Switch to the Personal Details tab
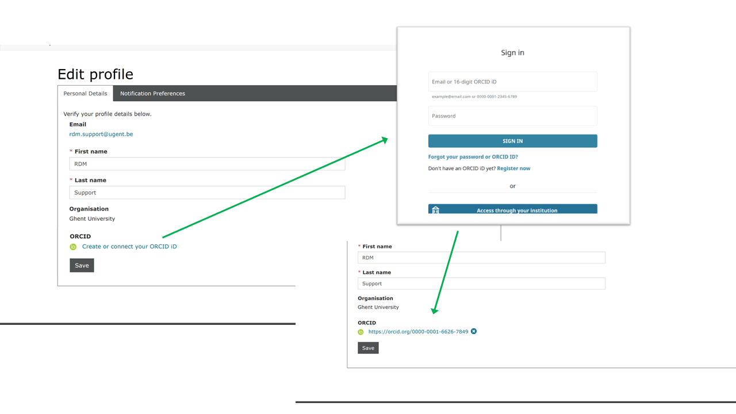 tap(85, 93)
